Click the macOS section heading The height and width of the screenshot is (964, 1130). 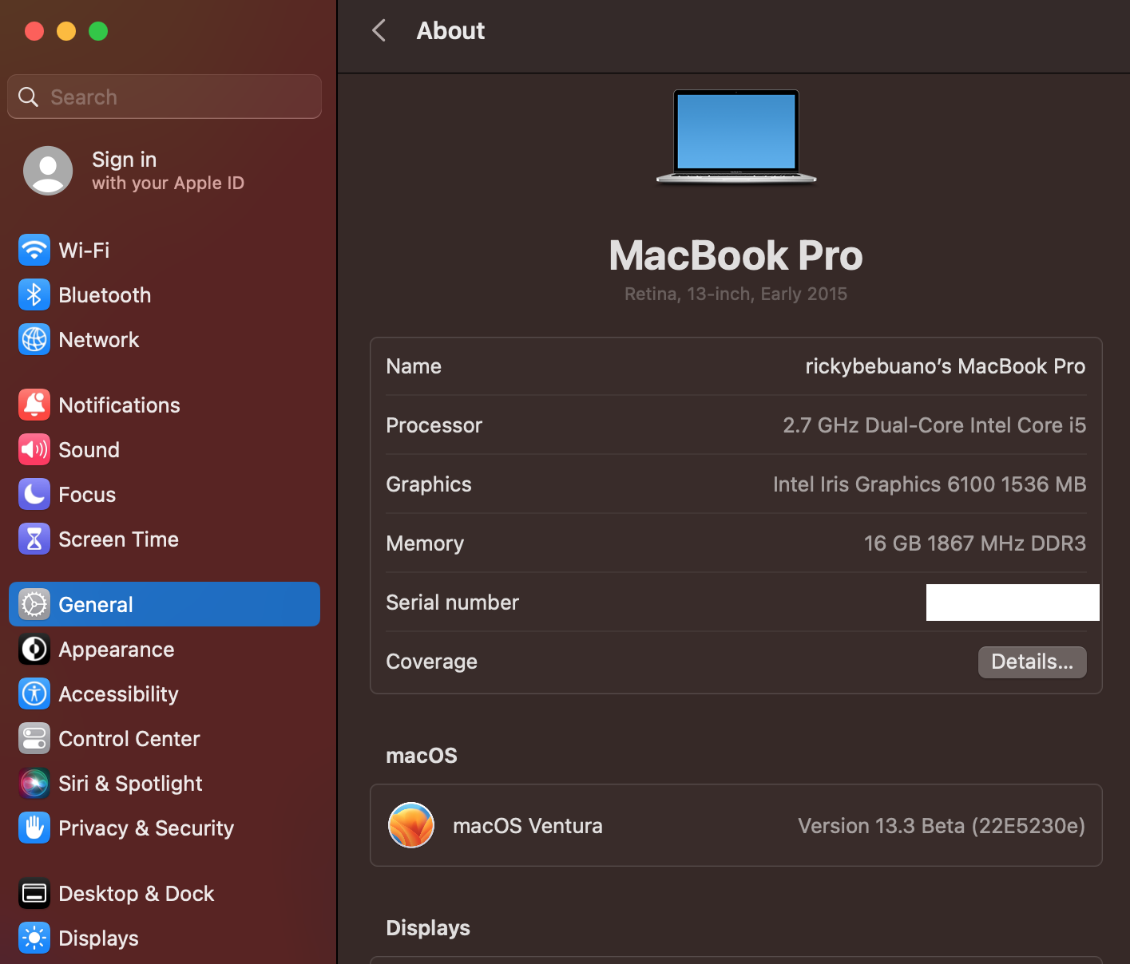pos(422,756)
